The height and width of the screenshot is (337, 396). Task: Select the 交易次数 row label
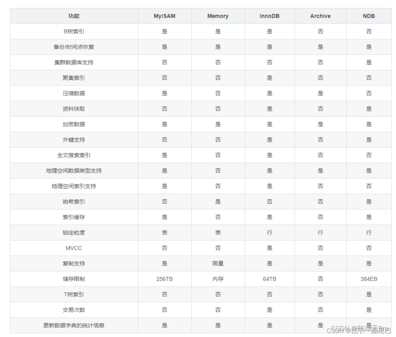(74, 310)
